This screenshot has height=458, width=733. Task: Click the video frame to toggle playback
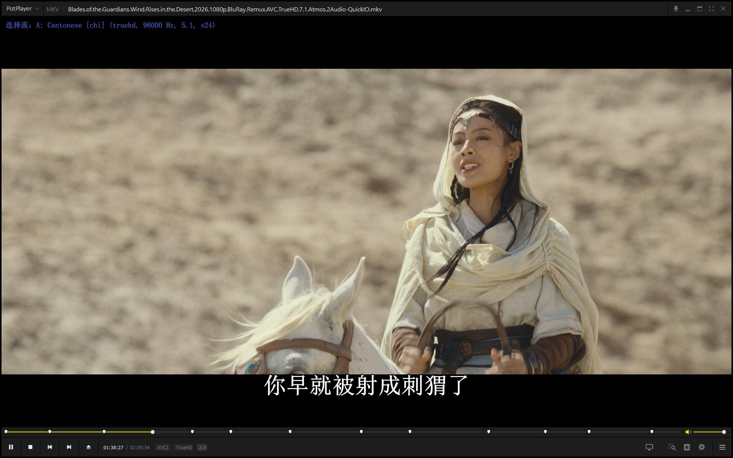366,221
